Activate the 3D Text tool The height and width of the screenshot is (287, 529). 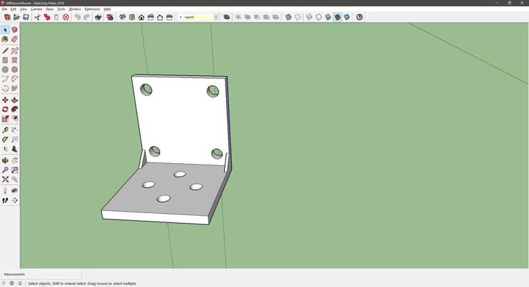(15, 149)
